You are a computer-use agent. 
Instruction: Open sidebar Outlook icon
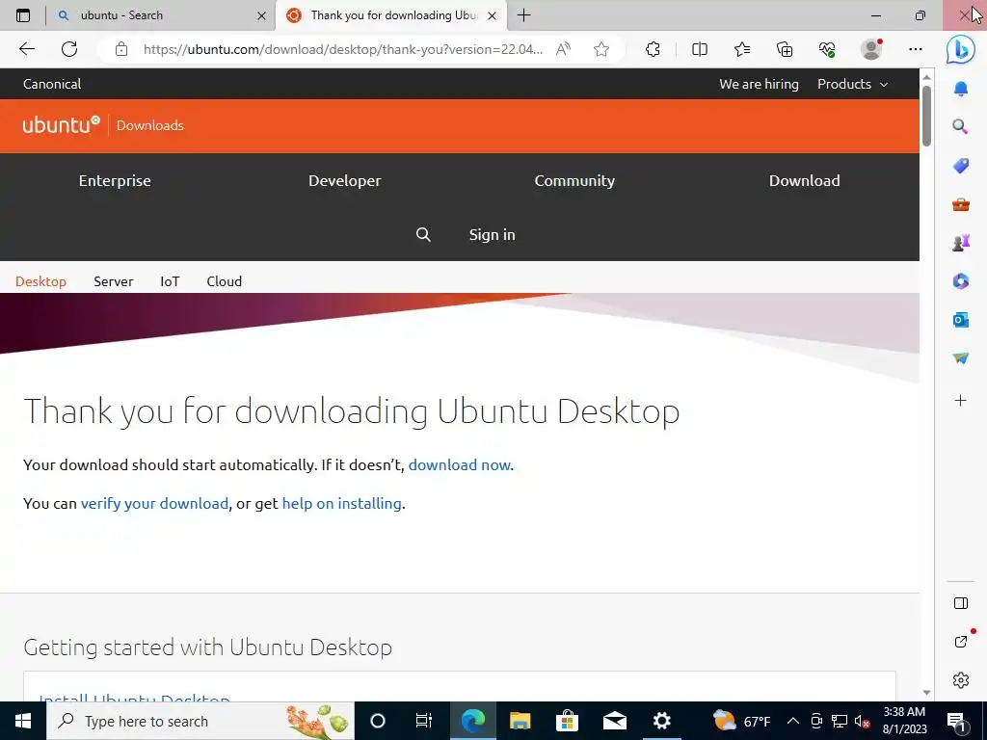(x=961, y=320)
